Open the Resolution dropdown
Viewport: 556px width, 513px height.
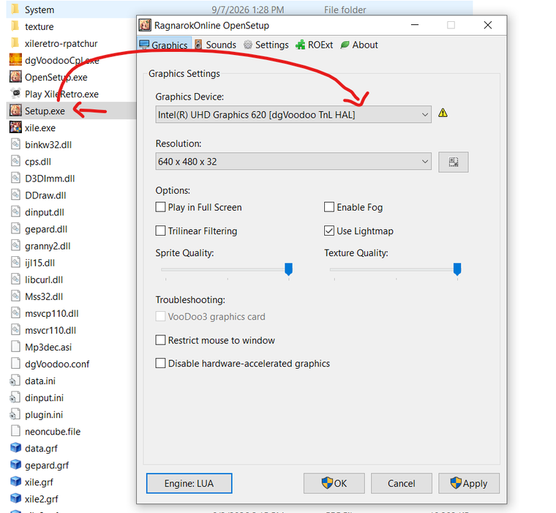[293, 162]
